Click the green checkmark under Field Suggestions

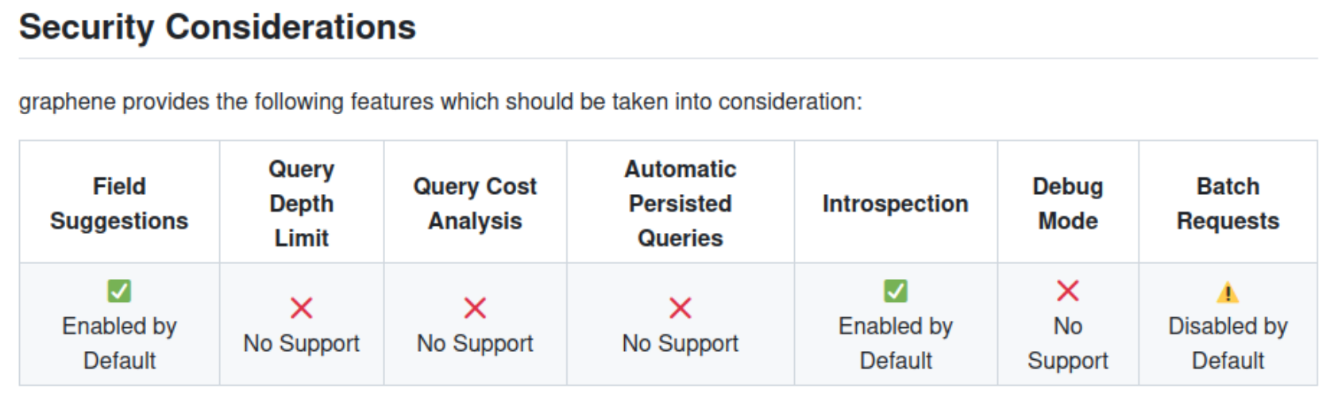pos(119,291)
